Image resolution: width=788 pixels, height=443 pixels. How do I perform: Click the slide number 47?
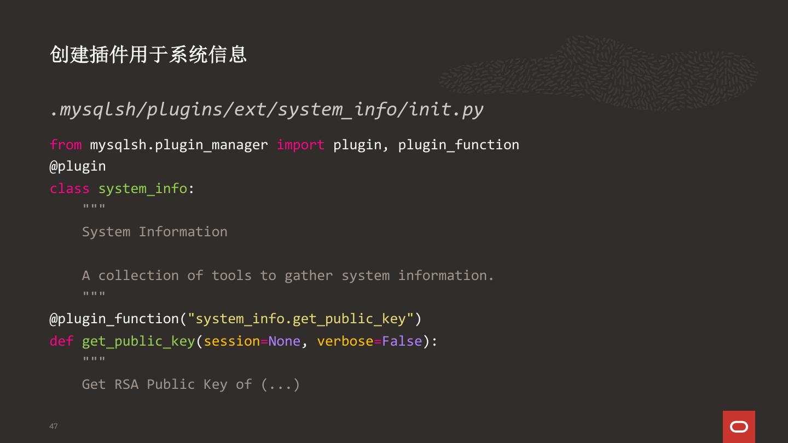(x=53, y=426)
